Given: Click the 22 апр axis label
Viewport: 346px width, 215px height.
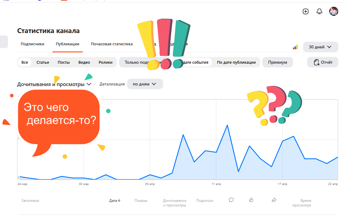Looking at the screenshot, I should (x=333, y=184).
